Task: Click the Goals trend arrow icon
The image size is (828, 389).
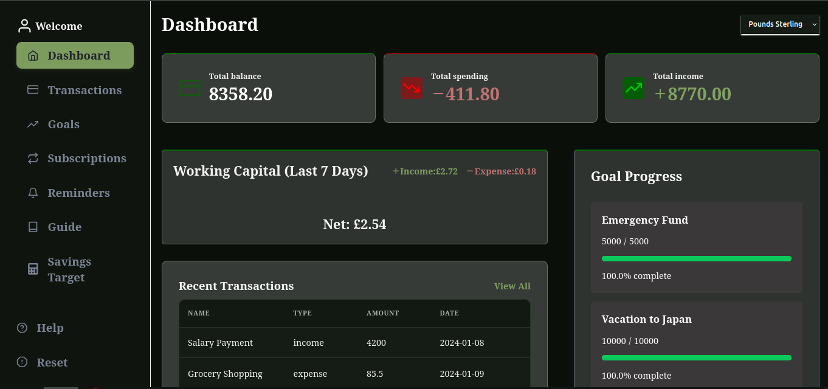Action: click(x=33, y=125)
